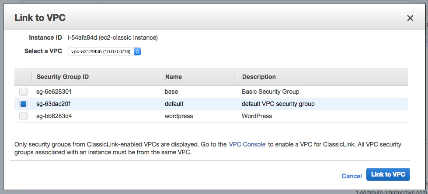Select the sg-bb6283d4 row ID

[x=53, y=116]
